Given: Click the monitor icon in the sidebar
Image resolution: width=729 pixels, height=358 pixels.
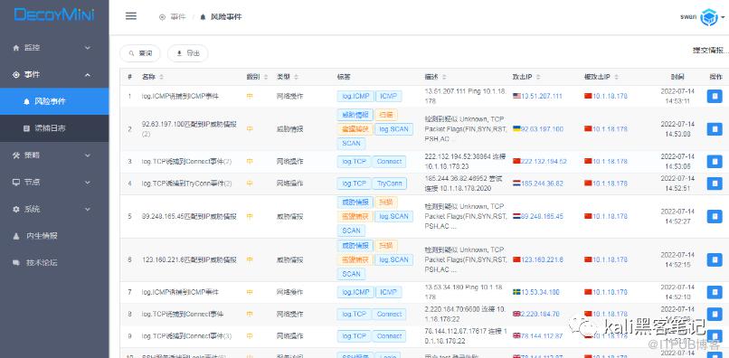Looking at the screenshot, I should pos(16,183).
